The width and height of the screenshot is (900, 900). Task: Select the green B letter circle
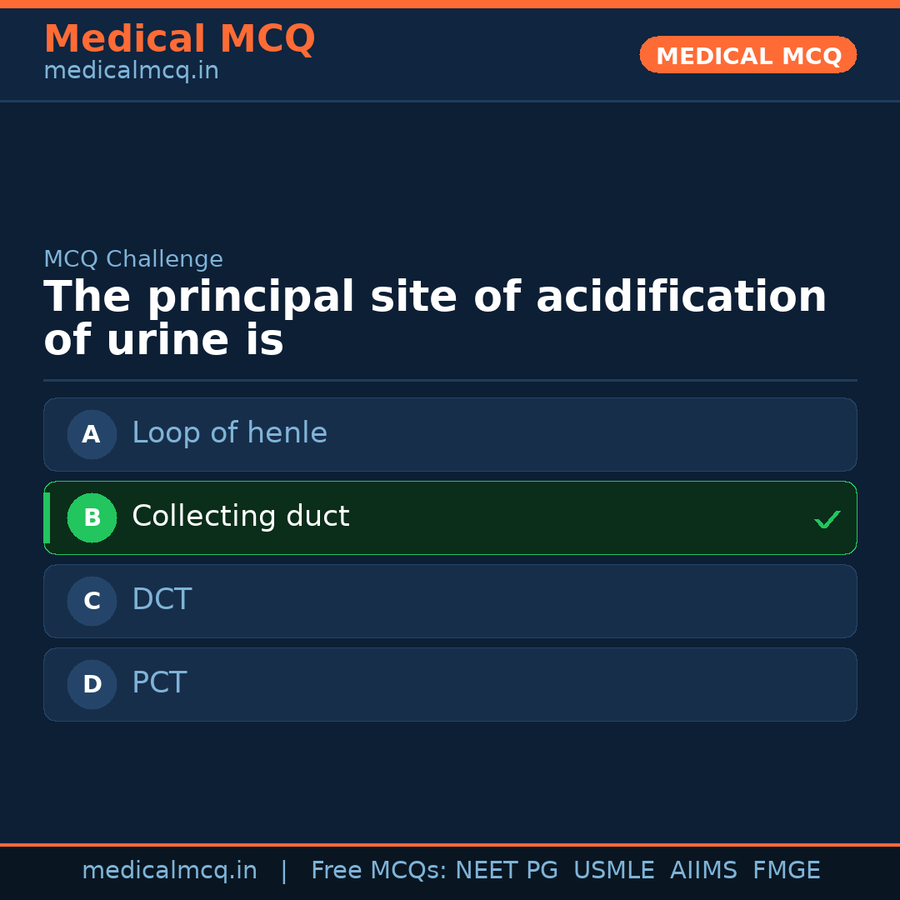tap(92, 517)
